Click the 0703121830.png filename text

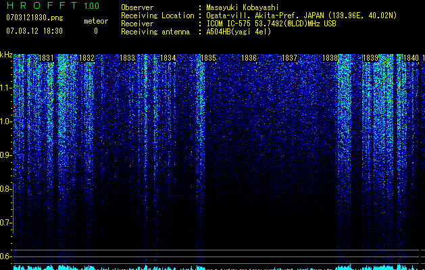pyautogui.click(x=34, y=18)
